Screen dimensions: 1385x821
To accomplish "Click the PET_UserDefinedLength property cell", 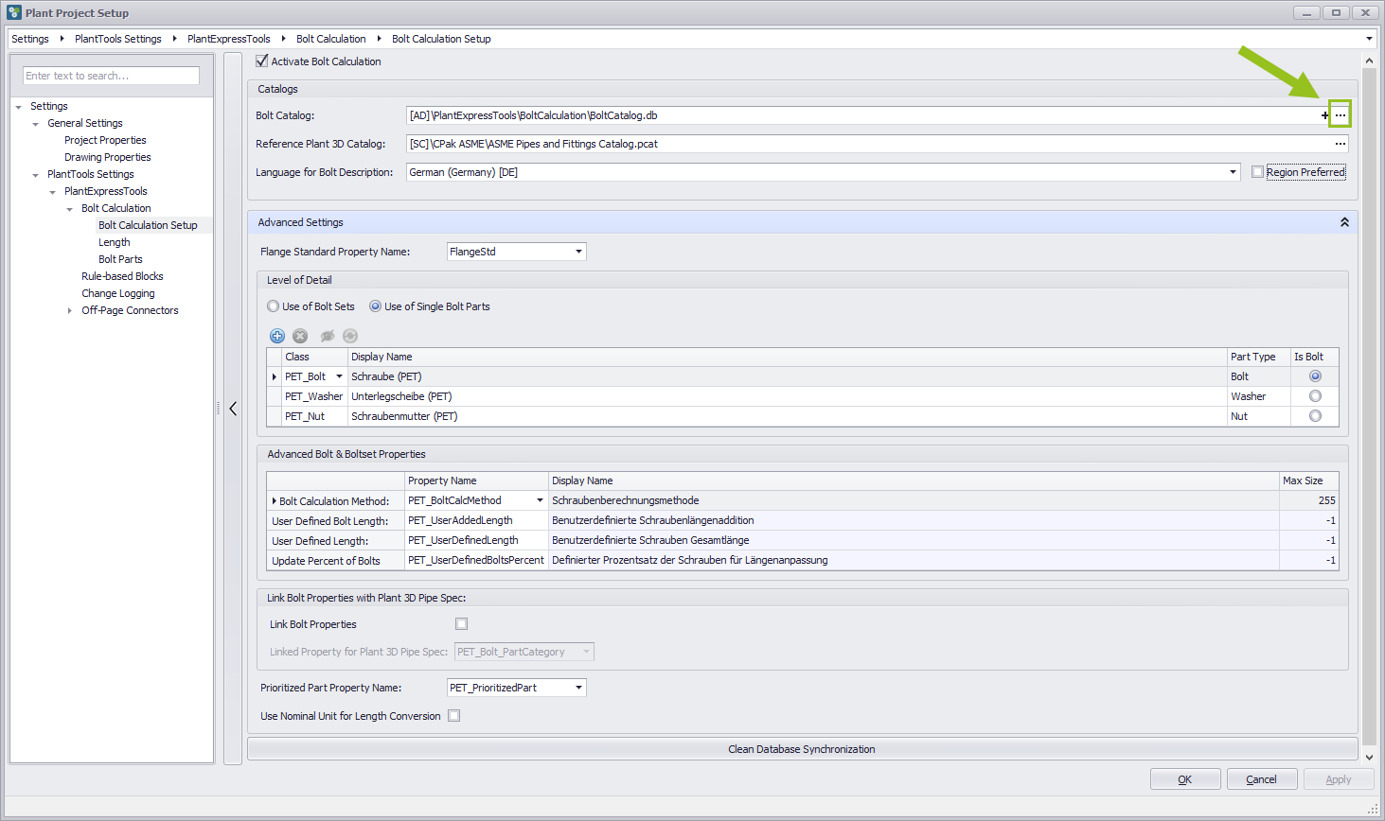I will [x=476, y=540].
